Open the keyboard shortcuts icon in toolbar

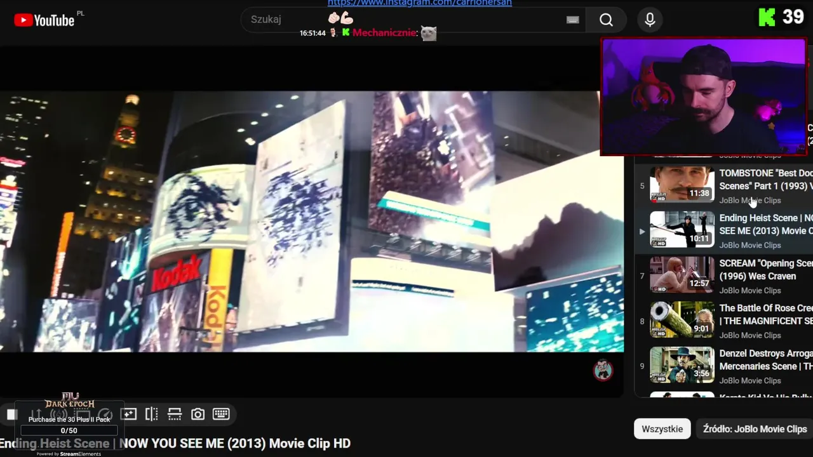(221, 414)
